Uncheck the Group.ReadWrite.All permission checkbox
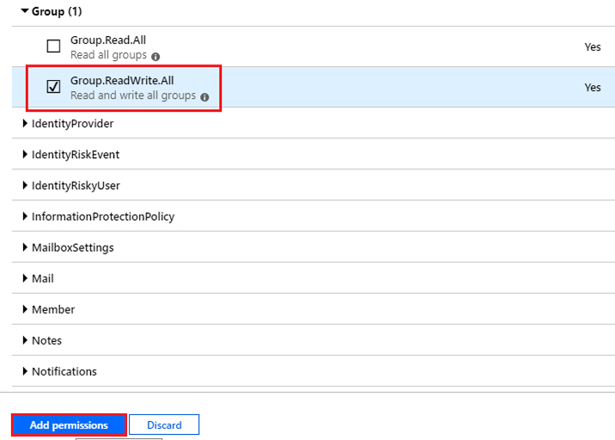 point(53,86)
